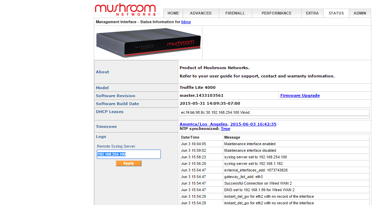Screen dimensions: 389x205
Task: Click the 'Maintenance interface enabled' log message
Action: point(250,144)
